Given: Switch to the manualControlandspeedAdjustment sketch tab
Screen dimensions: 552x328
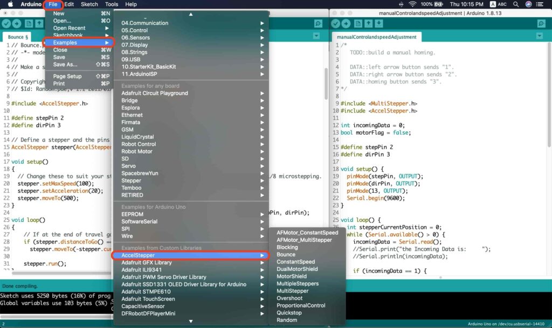Looking at the screenshot, I should pyautogui.click(x=376, y=37).
